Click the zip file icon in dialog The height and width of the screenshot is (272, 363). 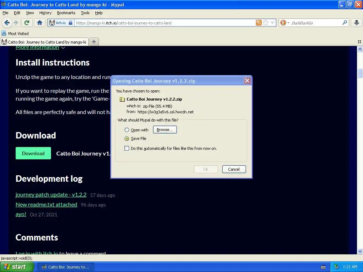122,99
